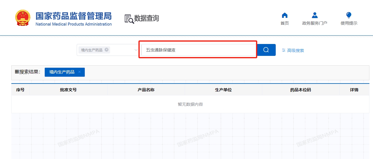This screenshot has height=159, width=373.
Task: Open the 首页 home icon
Action: coord(285,15)
